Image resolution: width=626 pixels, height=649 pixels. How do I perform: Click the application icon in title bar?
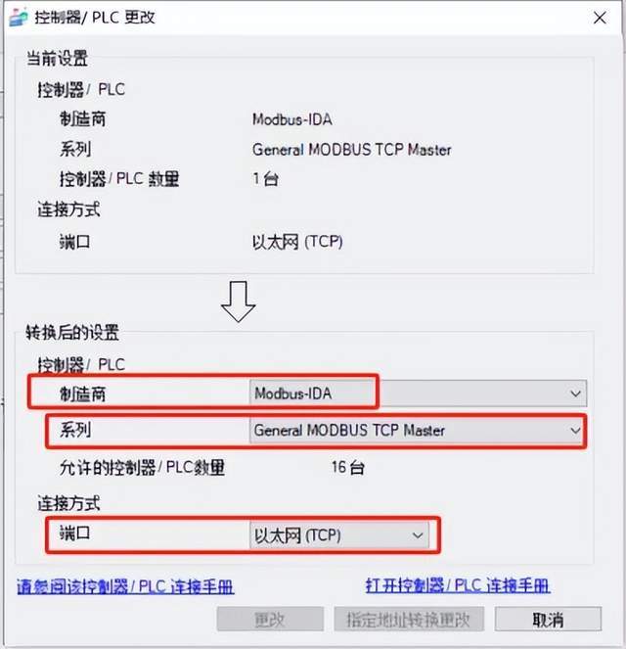coord(19,18)
